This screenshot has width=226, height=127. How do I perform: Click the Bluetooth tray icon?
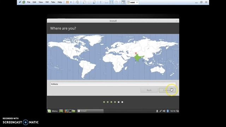click(x=168, y=111)
